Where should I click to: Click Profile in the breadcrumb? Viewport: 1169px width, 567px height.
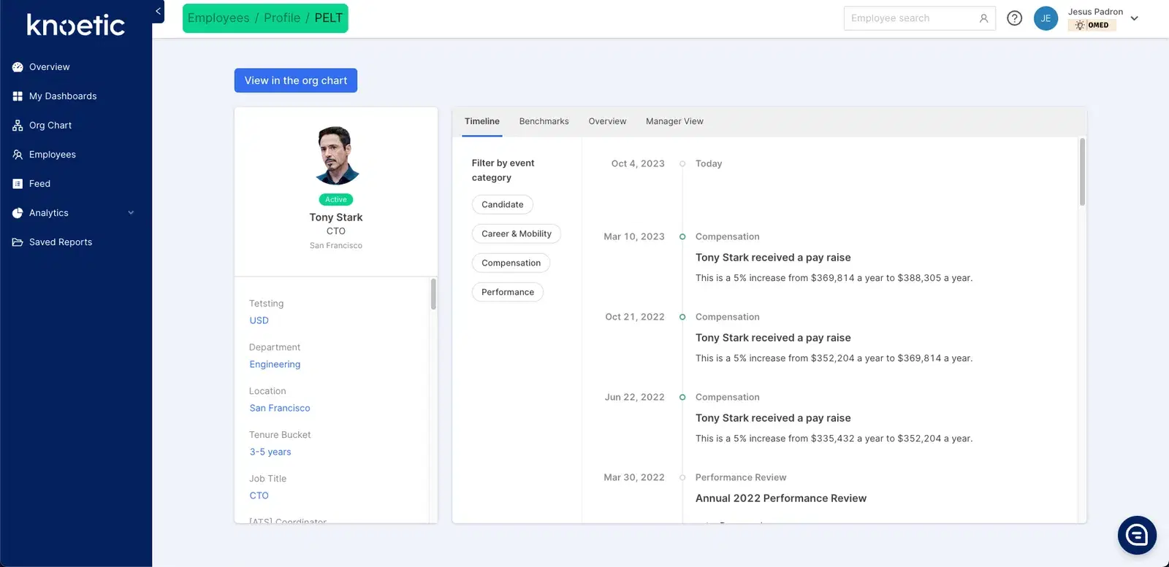(282, 18)
